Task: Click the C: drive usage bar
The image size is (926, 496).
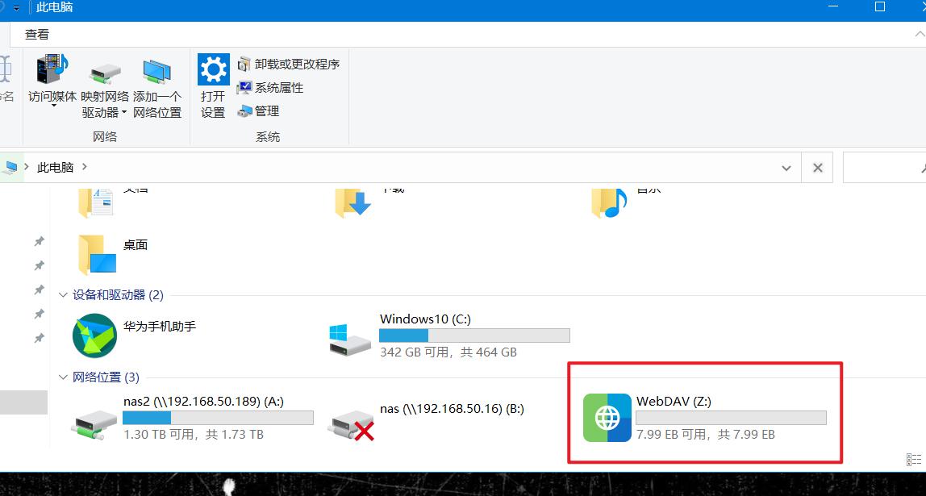Action: (474, 336)
